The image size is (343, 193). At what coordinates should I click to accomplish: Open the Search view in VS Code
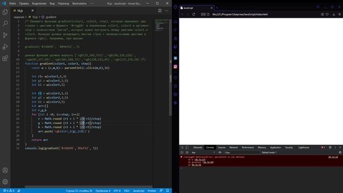5,23
